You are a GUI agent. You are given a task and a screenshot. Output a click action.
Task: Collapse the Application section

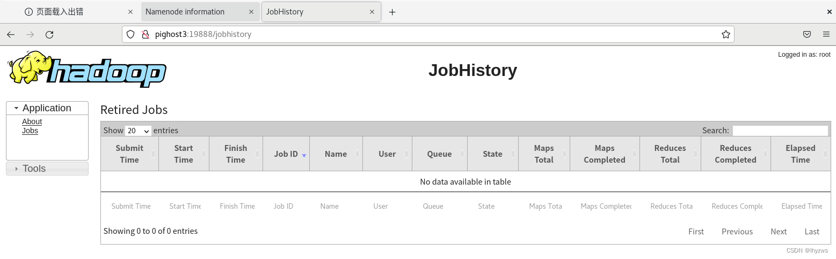pyautogui.click(x=47, y=108)
